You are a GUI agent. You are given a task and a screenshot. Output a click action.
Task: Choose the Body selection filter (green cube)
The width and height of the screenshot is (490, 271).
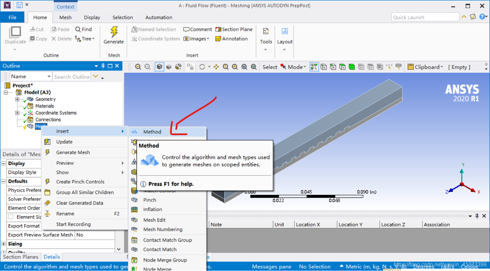click(x=352, y=67)
